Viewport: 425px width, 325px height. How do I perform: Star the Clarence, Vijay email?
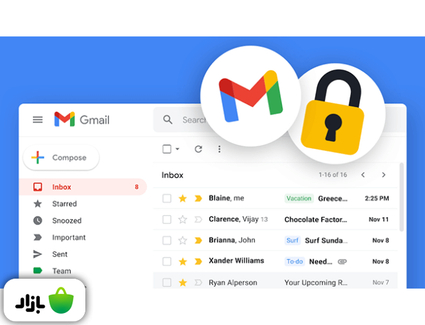[183, 219]
